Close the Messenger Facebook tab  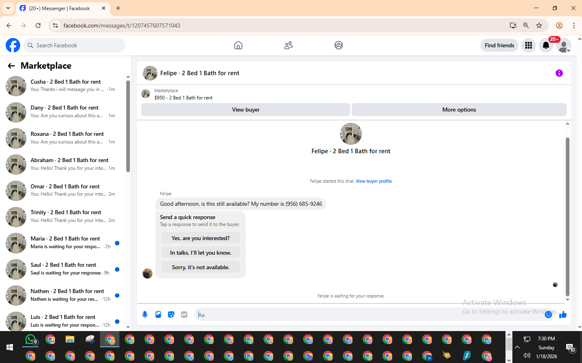[104, 8]
